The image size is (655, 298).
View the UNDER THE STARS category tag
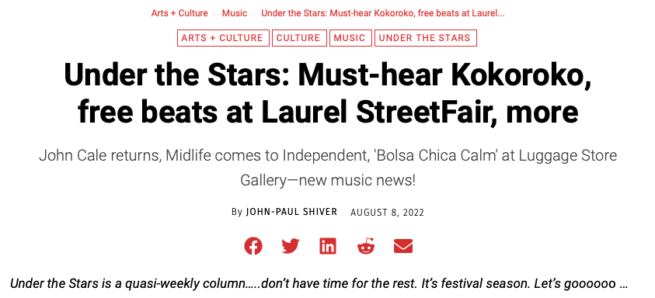click(x=425, y=38)
